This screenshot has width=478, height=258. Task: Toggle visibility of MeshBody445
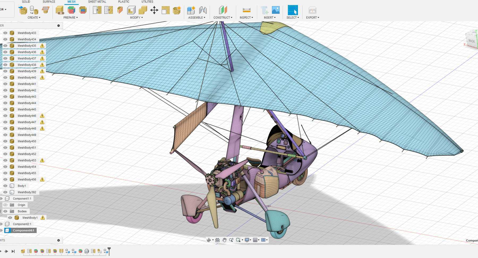coord(5,109)
